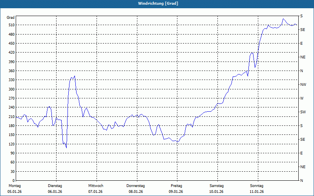Select the "330" degree axis label
The width and height of the screenshot is (314, 196).
(11, 80)
